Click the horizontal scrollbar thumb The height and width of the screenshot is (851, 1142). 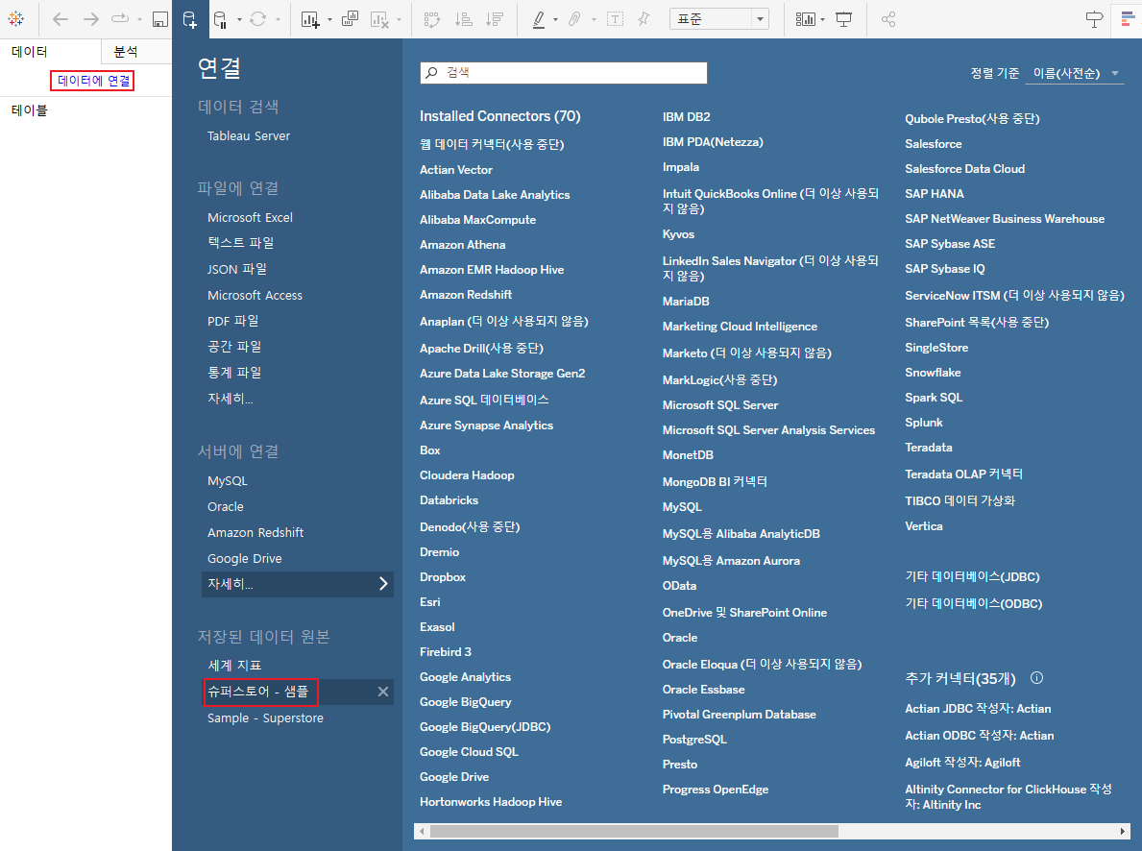click(634, 832)
